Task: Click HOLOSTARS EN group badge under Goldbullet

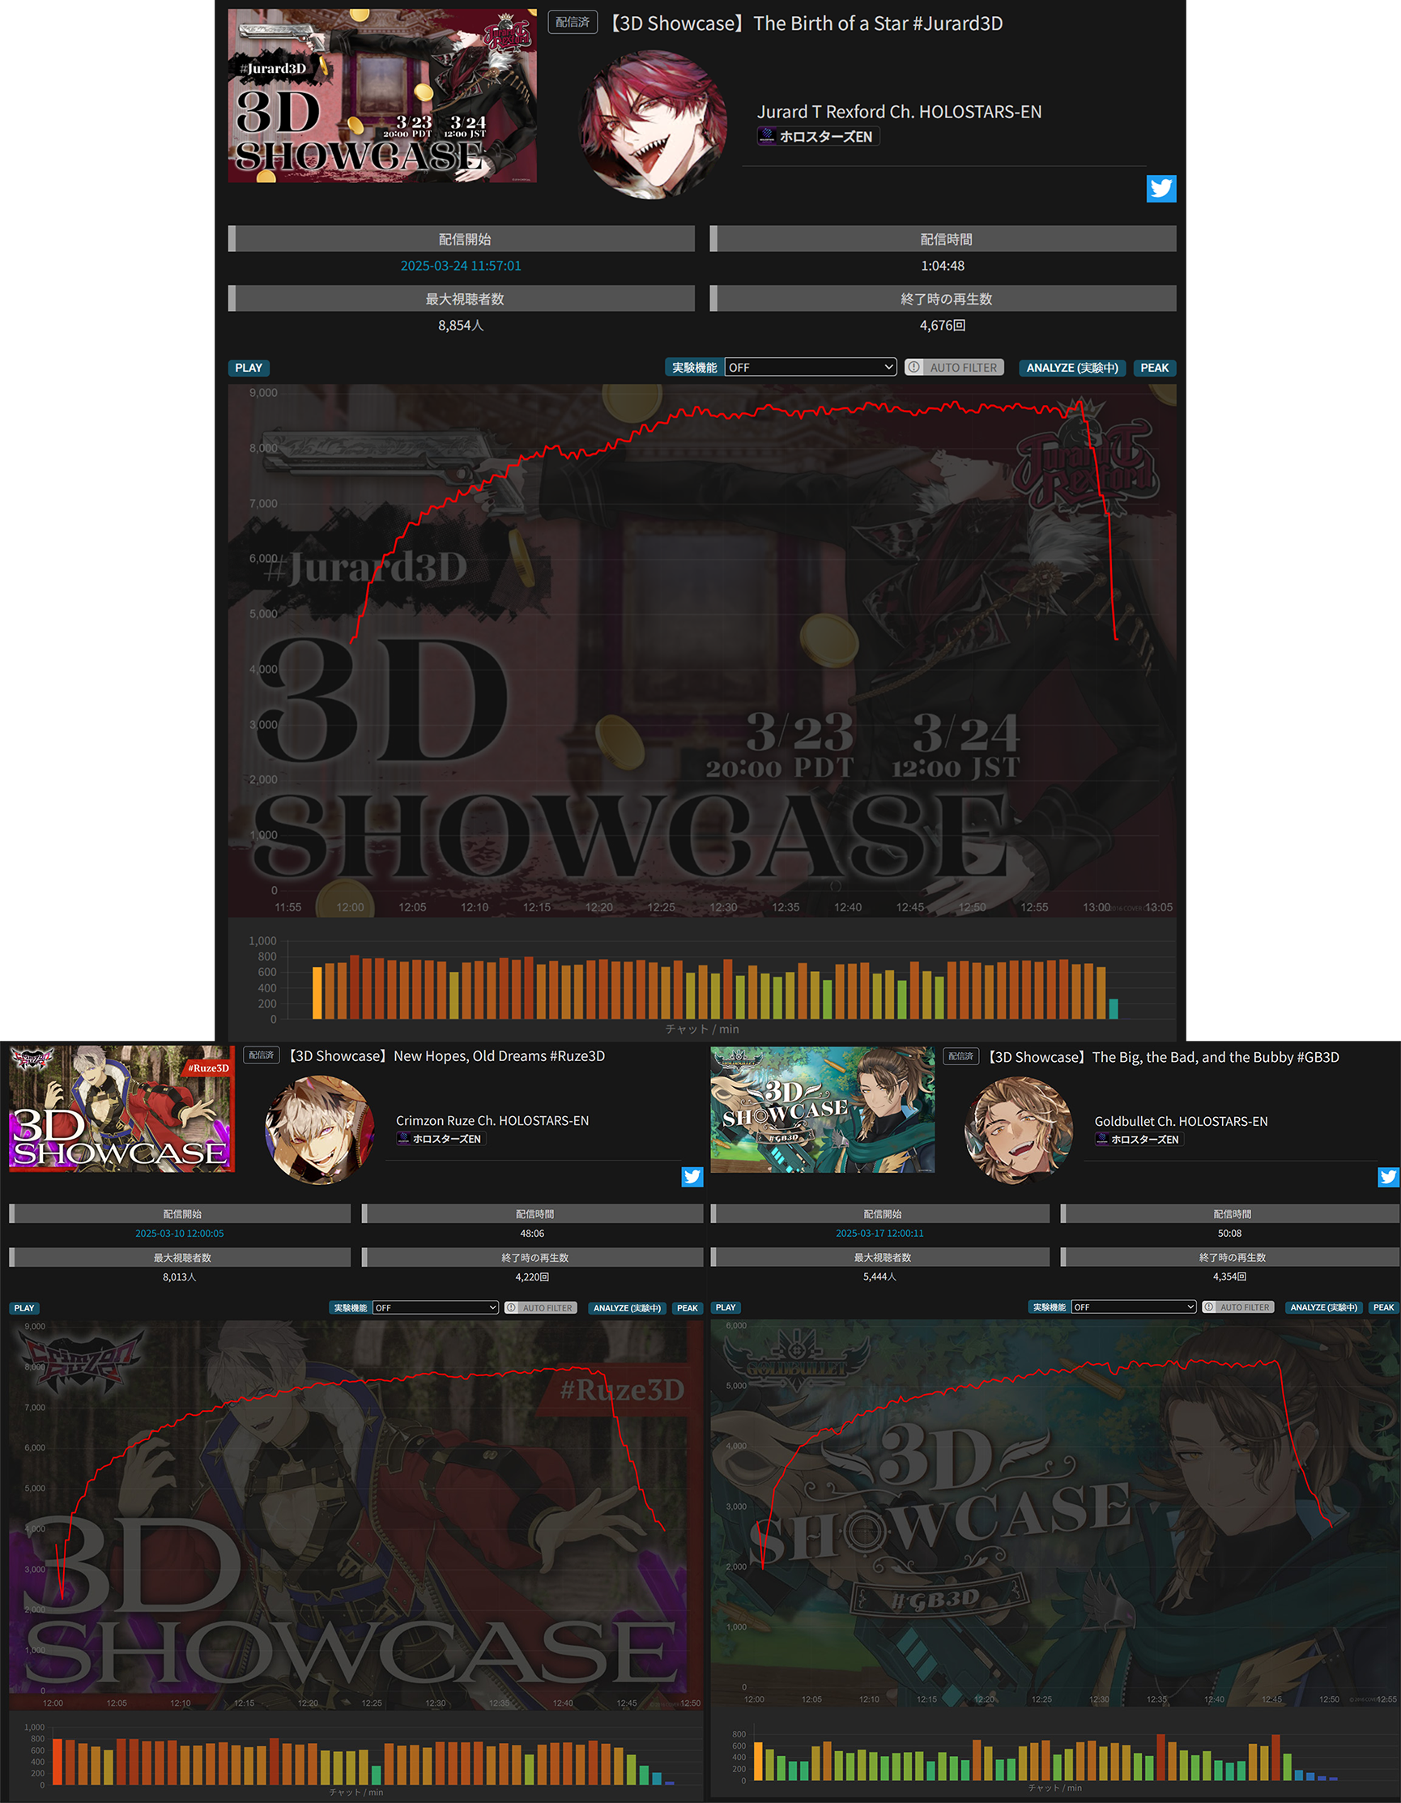Action: pos(1139,1140)
